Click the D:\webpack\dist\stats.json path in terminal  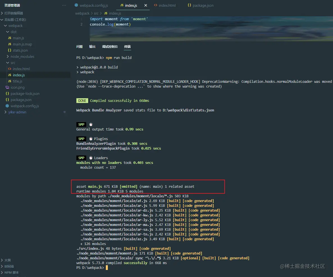188,110
